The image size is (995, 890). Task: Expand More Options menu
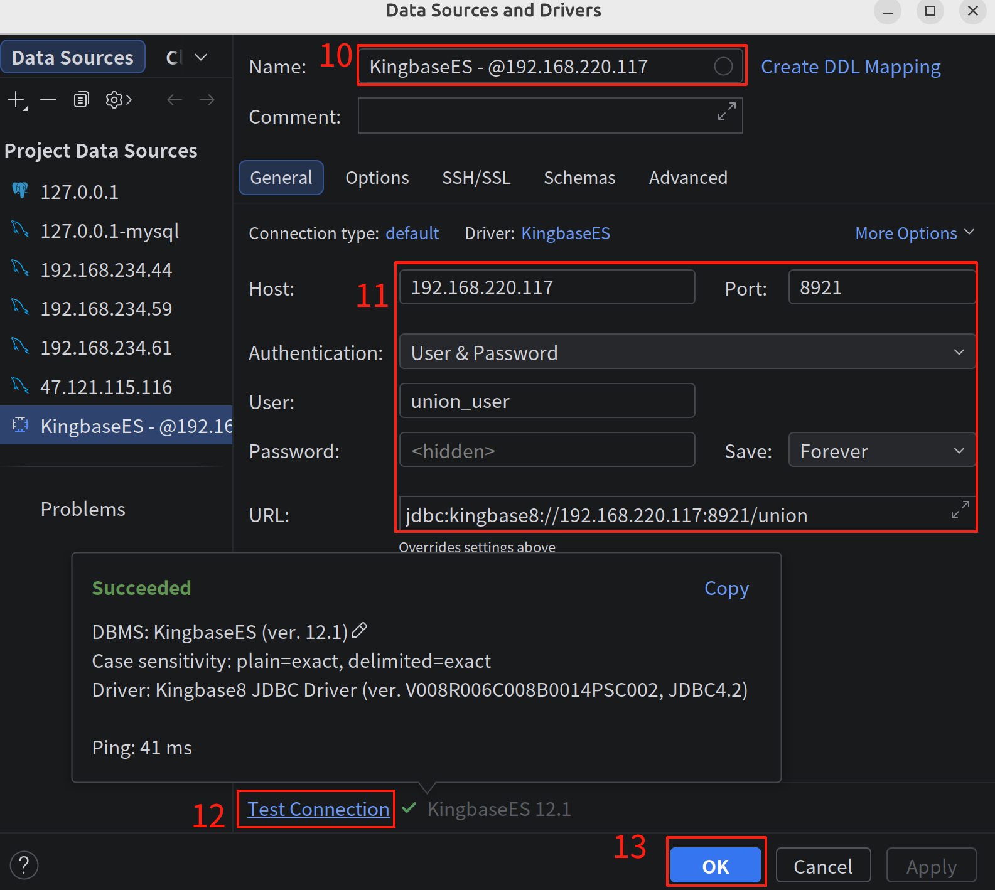(x=914, y=233)
